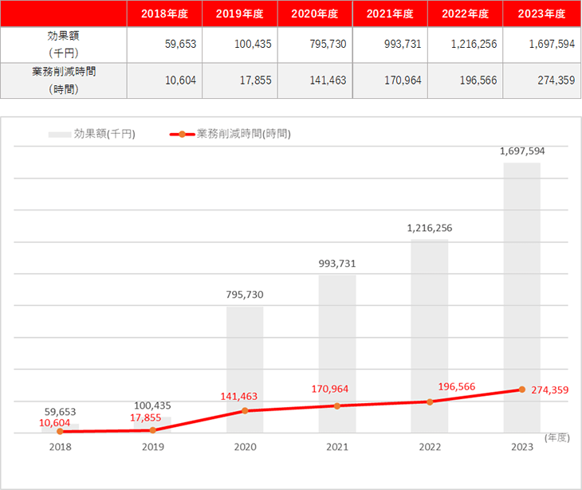Screen dimensions: 582x490
Task: Select the 2018年度 table column header
Action: tap(164, 14)
